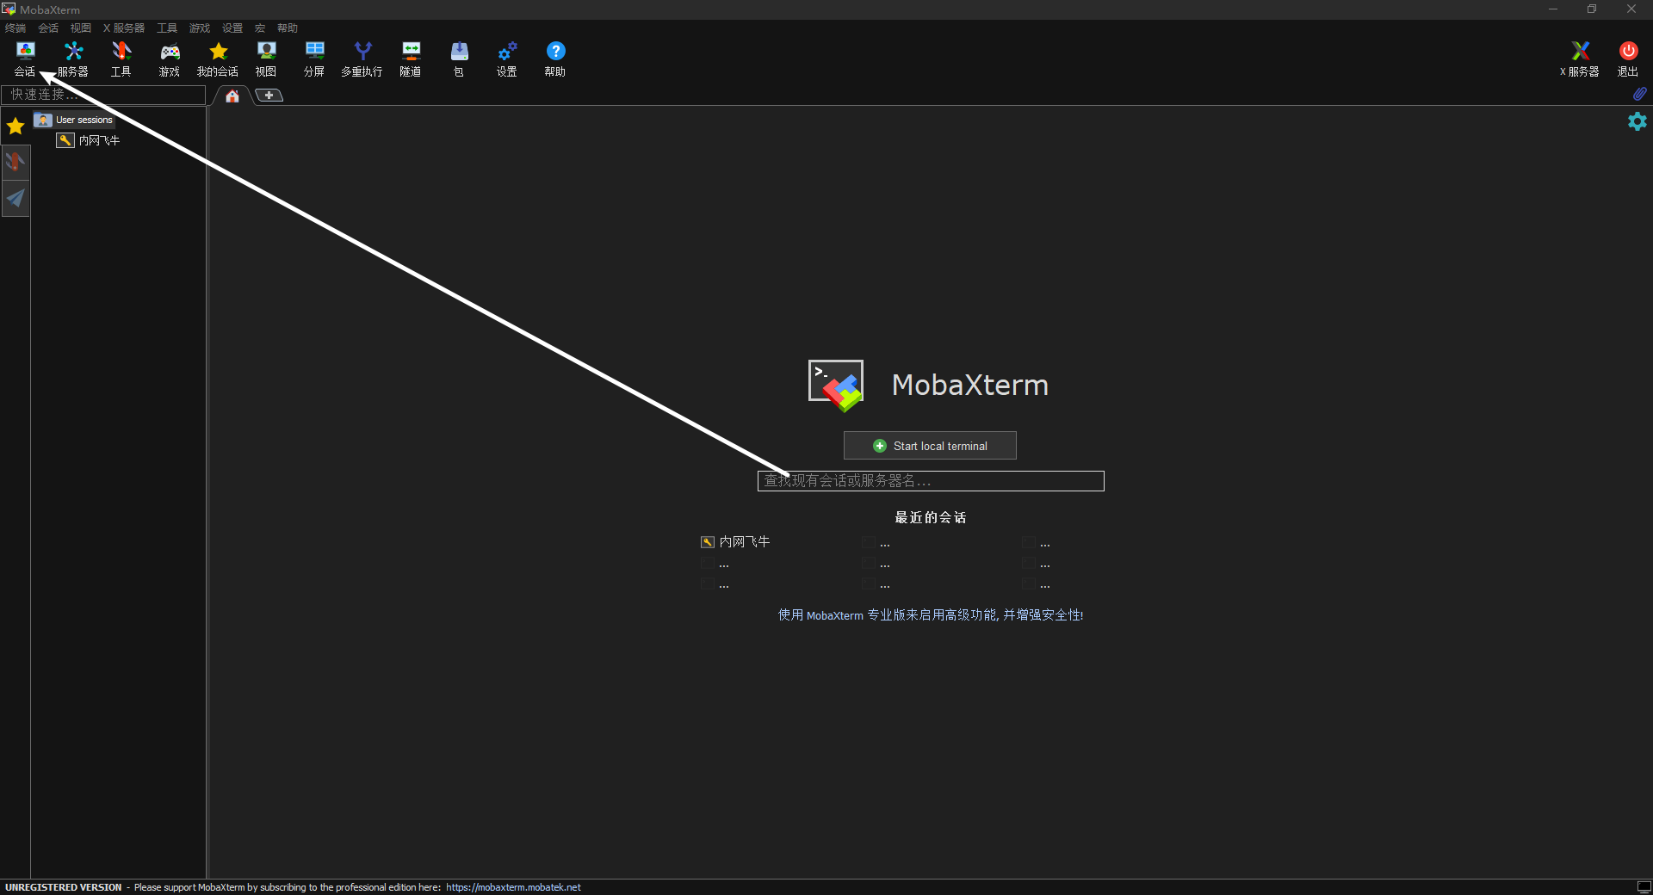Switch to the Home tab
The height and width of the screenshot is (895, 1653).
tap(232, 96)
